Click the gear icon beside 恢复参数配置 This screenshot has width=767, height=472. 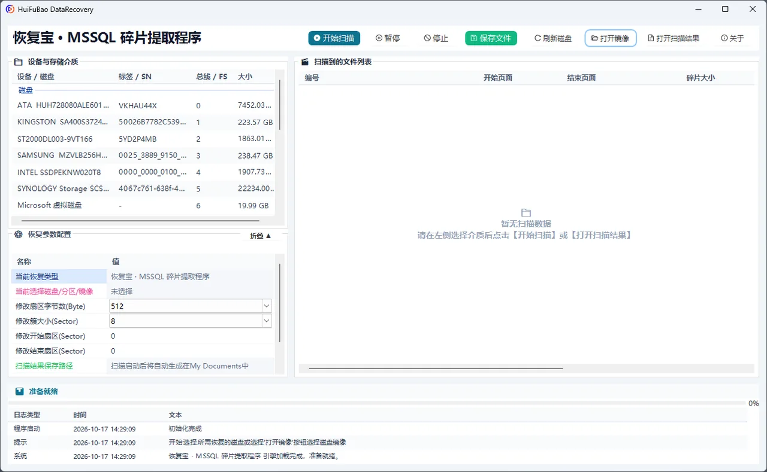pos(19,235)
